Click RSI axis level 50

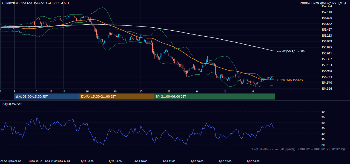coord(323,128)
